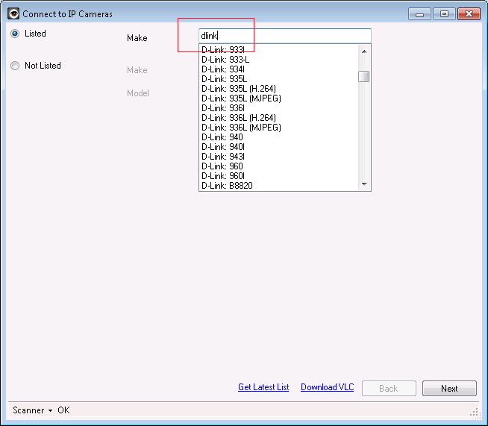Choose the D-Link: 960L entry
Screen dimensions: 488x426
(222, 176)
